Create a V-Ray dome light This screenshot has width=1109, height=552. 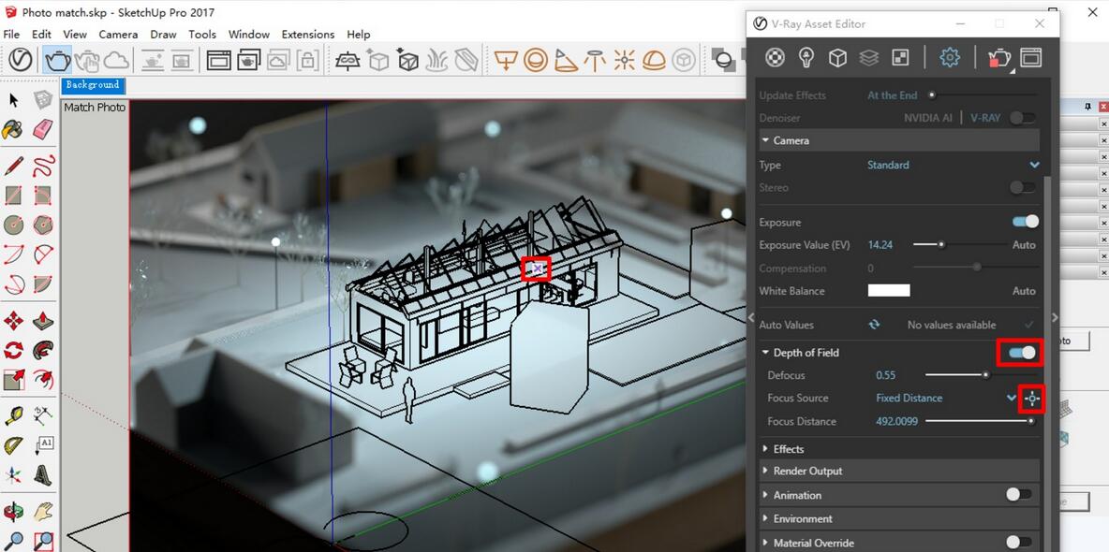(654, 61)
